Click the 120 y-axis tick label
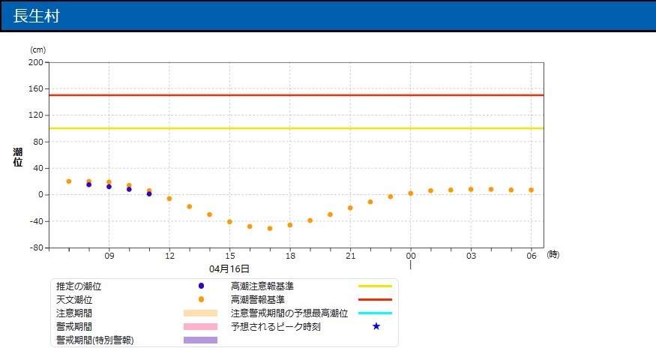Image resolution: width=656 pixels, height=357 pixels. click(35, 115)
